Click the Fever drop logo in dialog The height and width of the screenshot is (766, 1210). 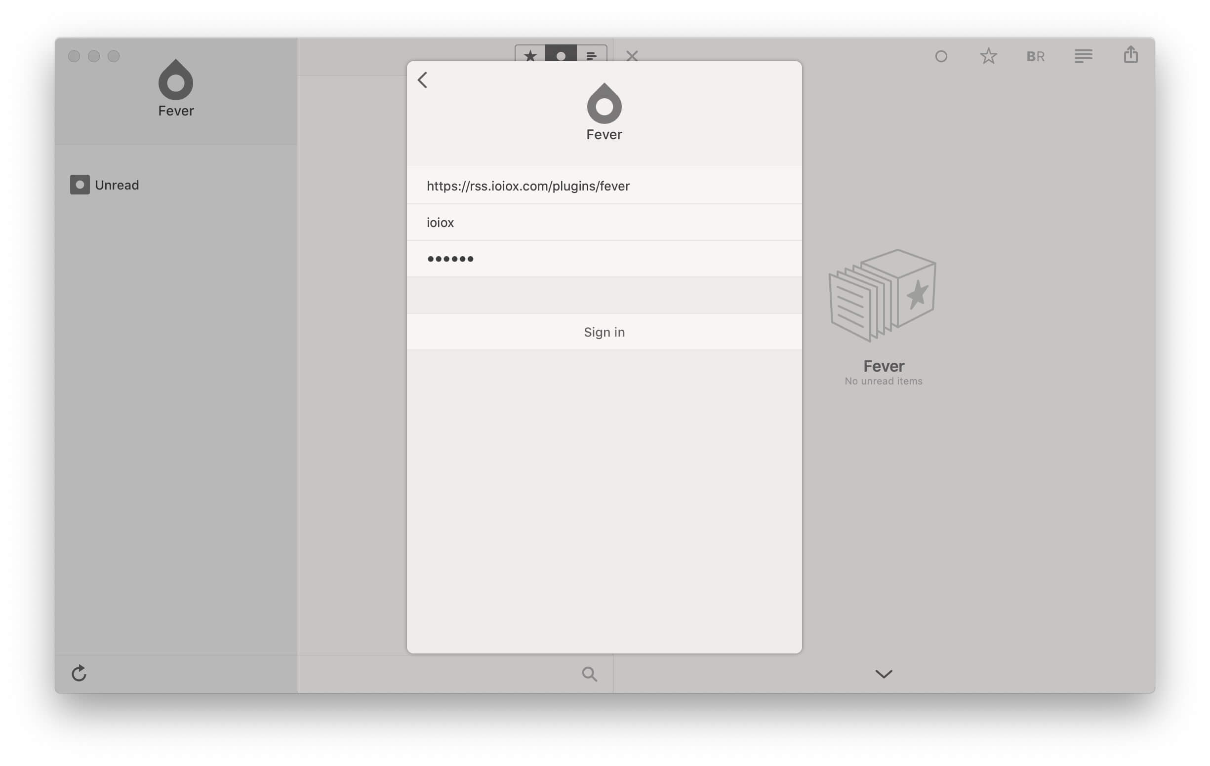tap(604, 103)
